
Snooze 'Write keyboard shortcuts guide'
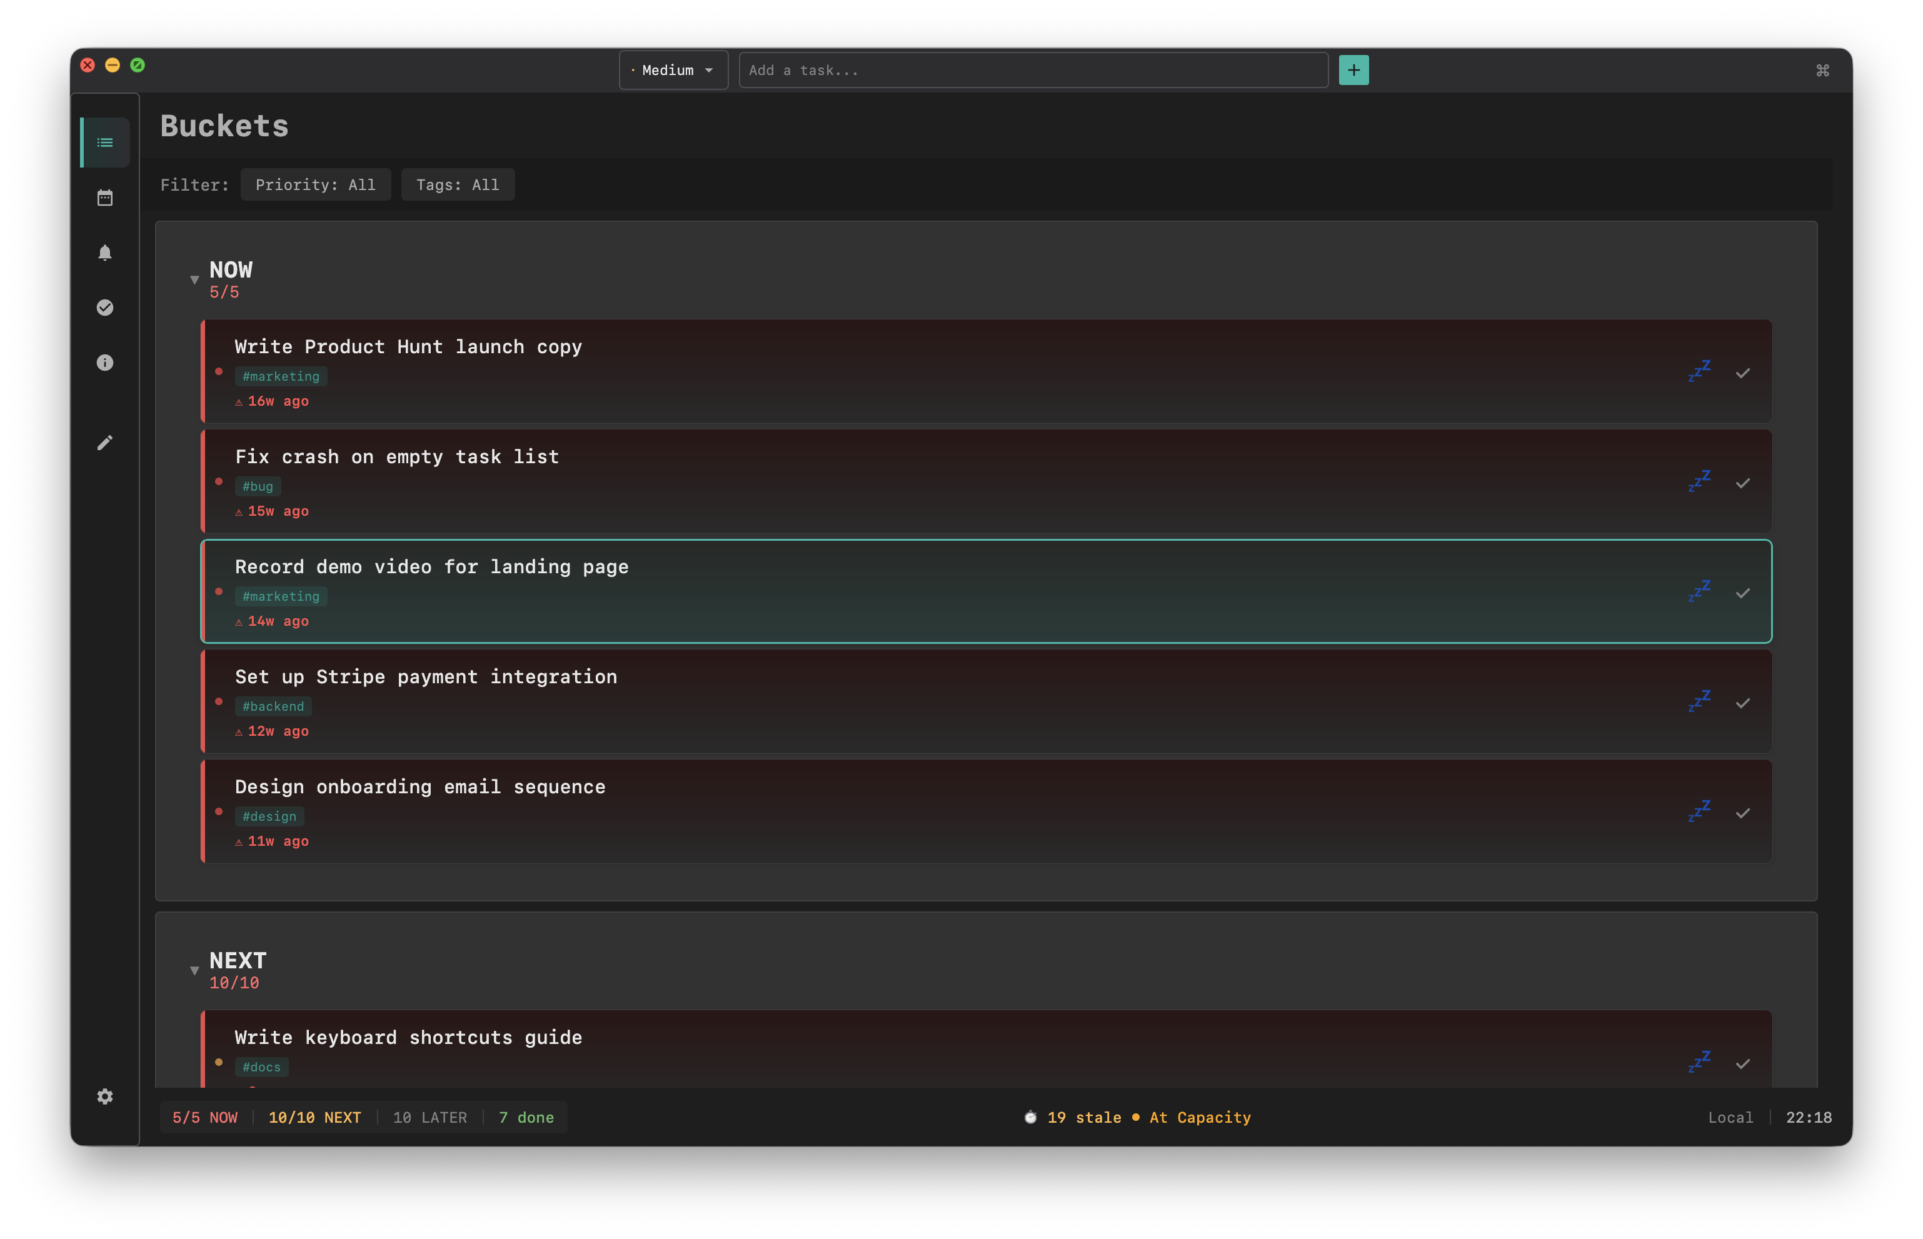pos(1699,1062)
